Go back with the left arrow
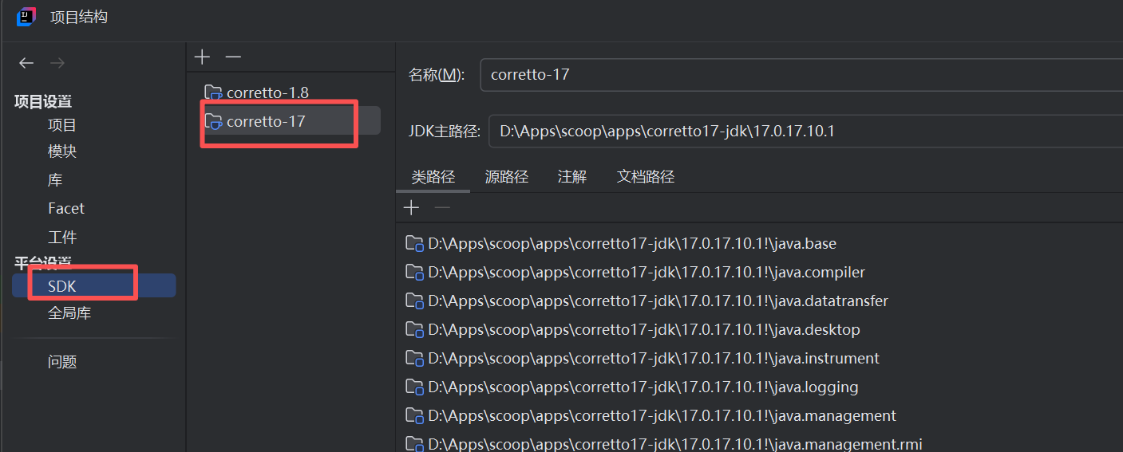1123x452 pixels. pyautogui.click(x=26, y=63)
